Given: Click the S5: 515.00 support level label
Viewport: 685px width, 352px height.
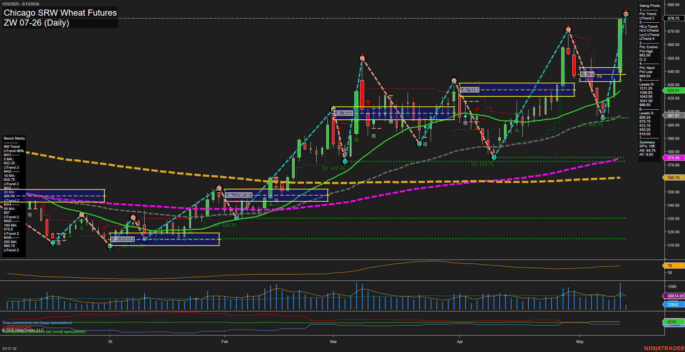Looking at the screenshot, I should point(133,246).
